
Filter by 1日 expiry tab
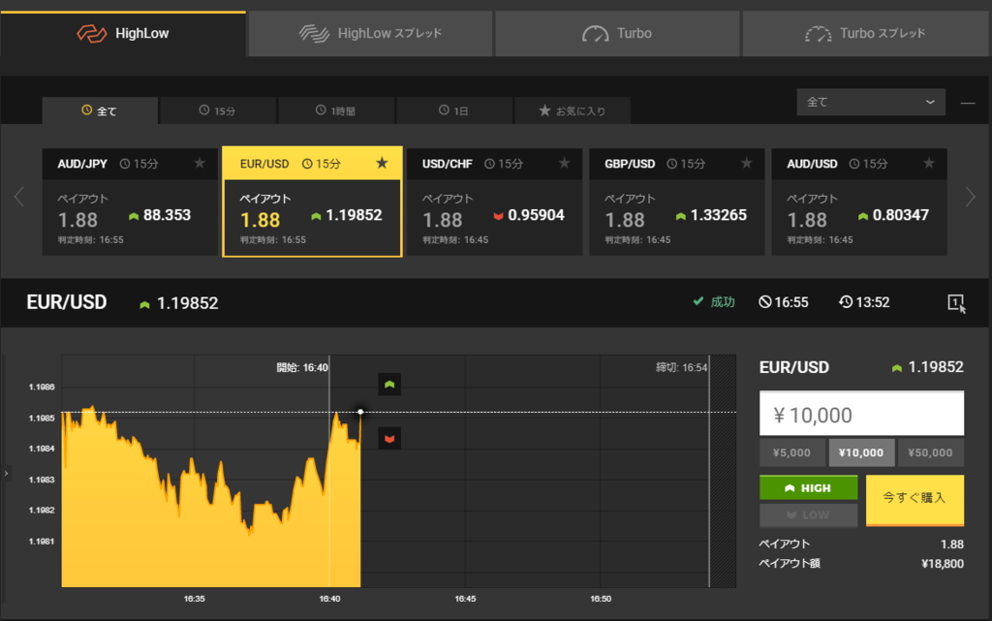tap(453, 110)
